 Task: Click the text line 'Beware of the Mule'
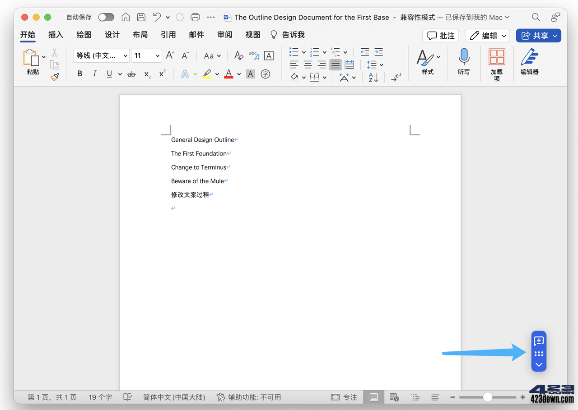pos(197,181)
